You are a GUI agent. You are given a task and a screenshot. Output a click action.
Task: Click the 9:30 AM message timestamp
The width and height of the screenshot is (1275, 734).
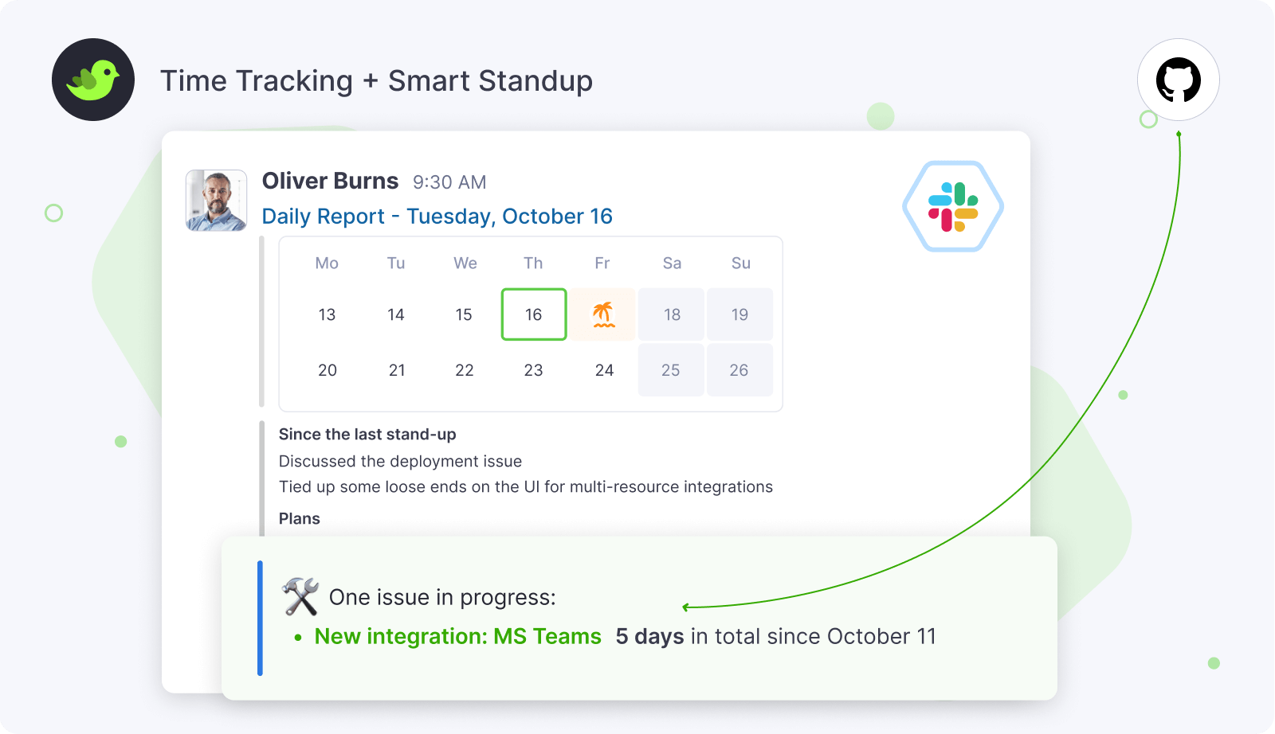click(449, 182)
